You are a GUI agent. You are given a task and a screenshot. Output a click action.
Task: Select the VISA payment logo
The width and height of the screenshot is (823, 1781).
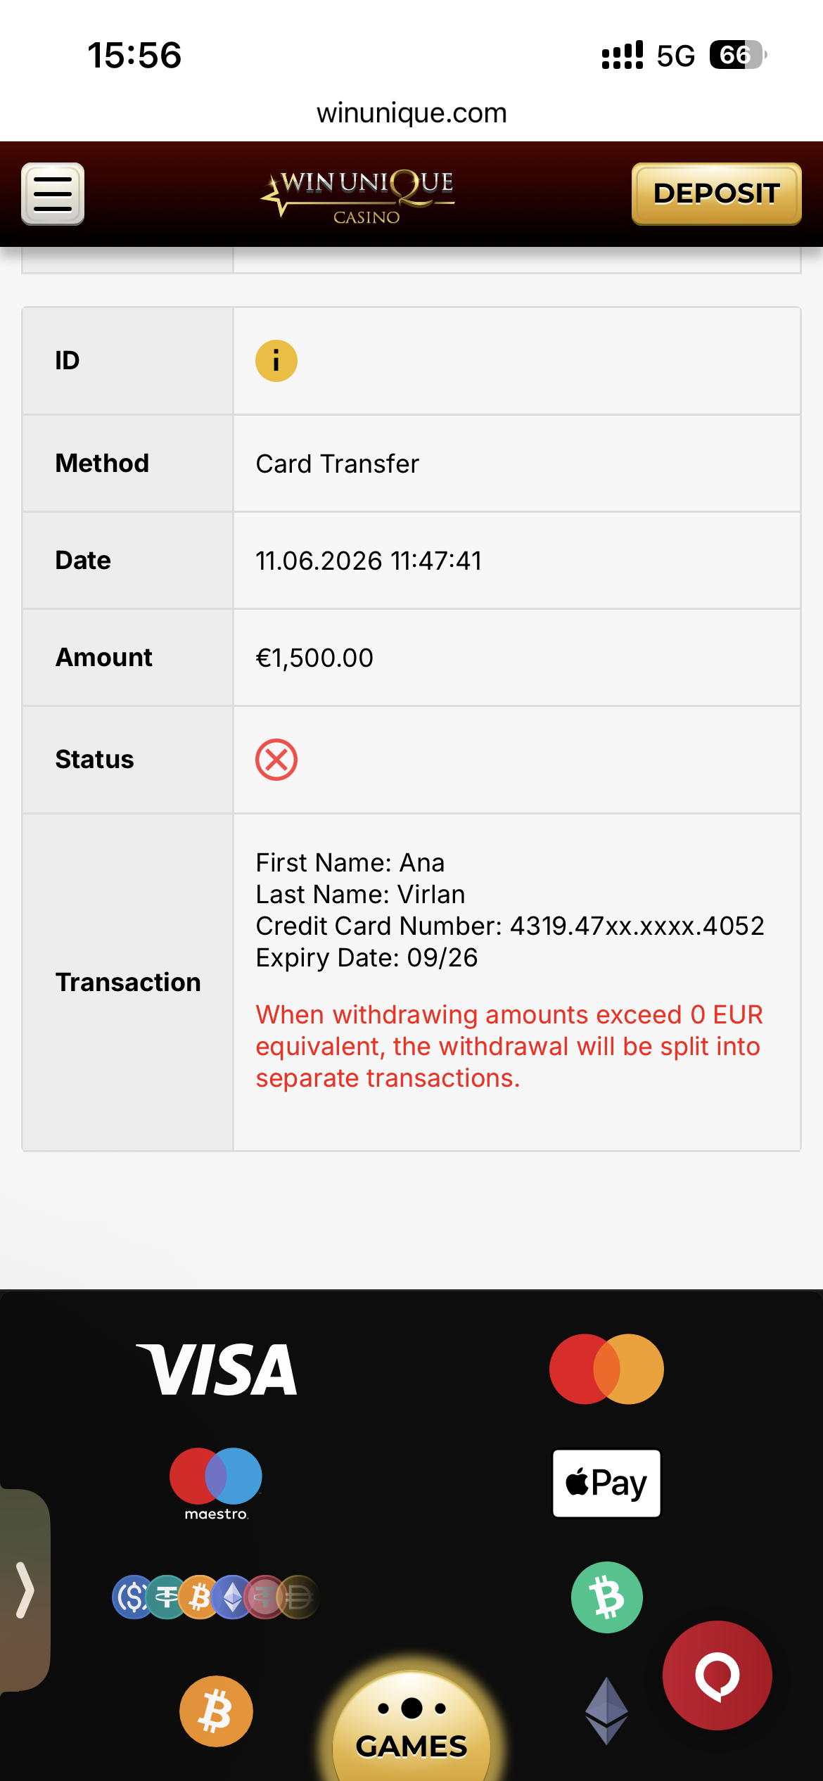(217, 1369)
